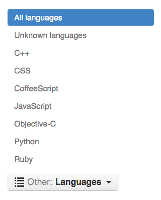Open the Other: Languages dropdown
Image resolution: width=161 pixels, height=200 pixels.
[x=63, y=182]
